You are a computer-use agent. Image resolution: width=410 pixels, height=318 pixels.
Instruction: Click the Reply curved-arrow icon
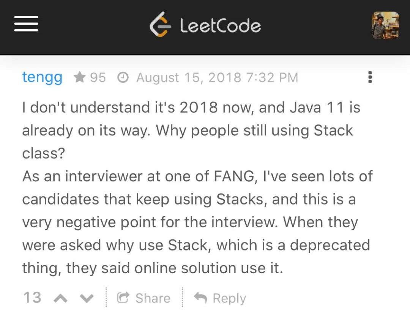click(x=200, y=298)
